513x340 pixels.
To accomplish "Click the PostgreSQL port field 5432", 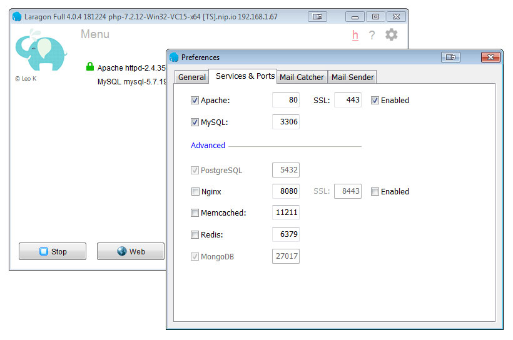I will coord(286,170).
